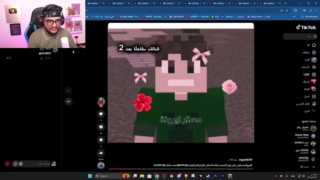
Task: Open the KRAKR - YouTube bookmark
Action: tap(152, 17)
